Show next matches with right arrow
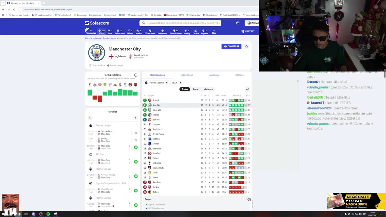This screenshot has height=217, width=386. pos(135,118)
